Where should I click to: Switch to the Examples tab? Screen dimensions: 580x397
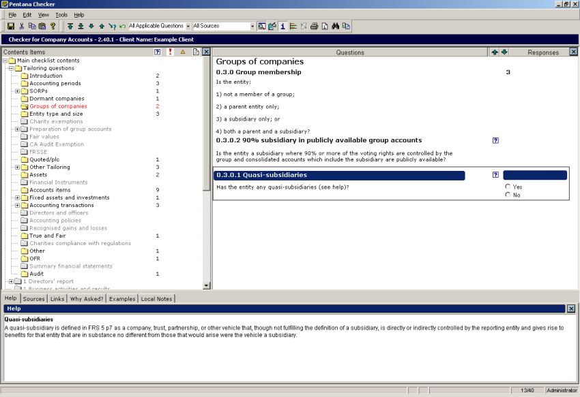[x=122, y=298]
